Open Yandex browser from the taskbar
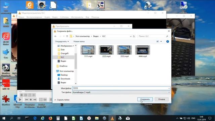This screenshot has height=121, width=215. [89, 118]
